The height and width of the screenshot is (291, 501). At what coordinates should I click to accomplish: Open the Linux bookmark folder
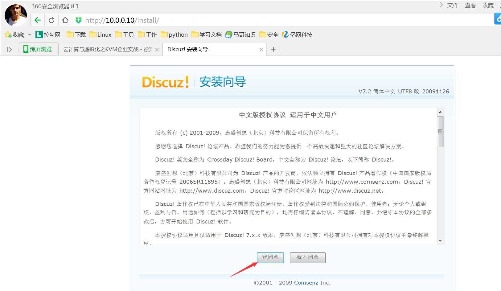(x=101, y=35)
